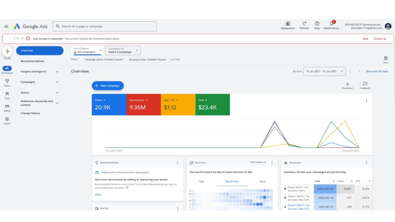The image size is (395, 222).
Task: Open Devices card more options
Action: (177, 209)
